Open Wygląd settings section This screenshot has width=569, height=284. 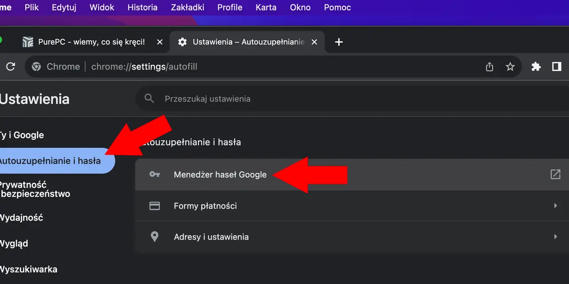(x=14, y=243)
